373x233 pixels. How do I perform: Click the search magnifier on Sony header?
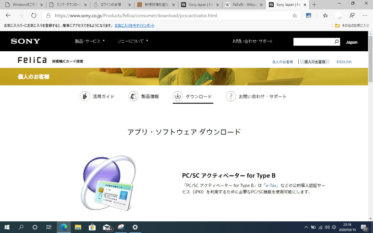tap(336, 42)
